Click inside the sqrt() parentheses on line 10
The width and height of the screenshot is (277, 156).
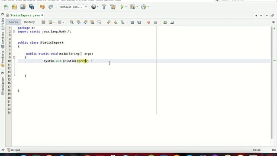pos(86,61)
